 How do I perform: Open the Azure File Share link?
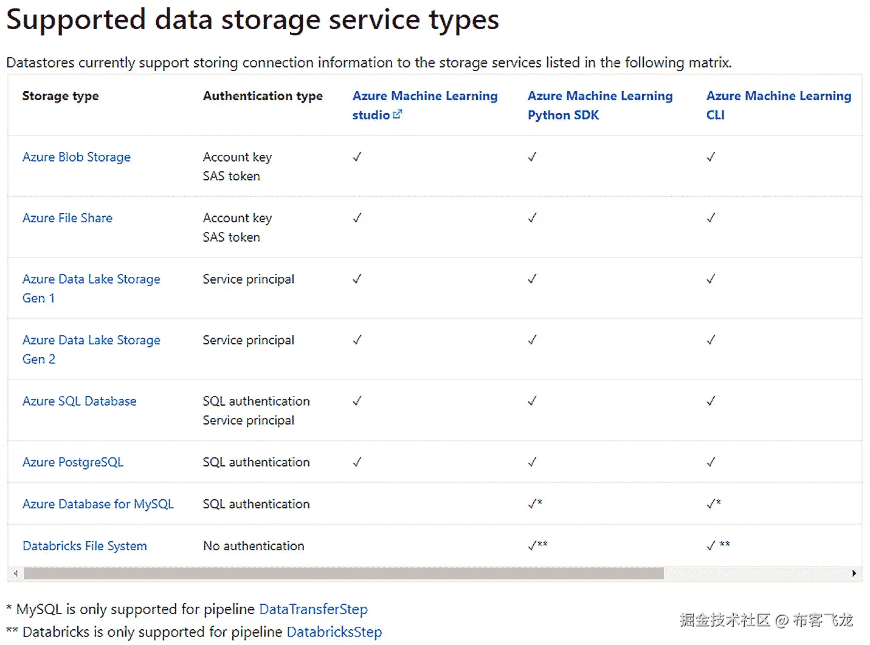pyautogui.click(x=67, y=218)
